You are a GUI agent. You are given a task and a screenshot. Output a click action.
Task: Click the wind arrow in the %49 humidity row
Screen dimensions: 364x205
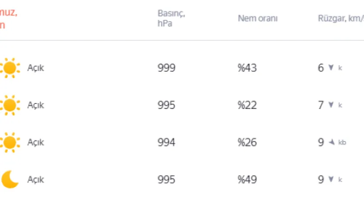coord(331,179)
